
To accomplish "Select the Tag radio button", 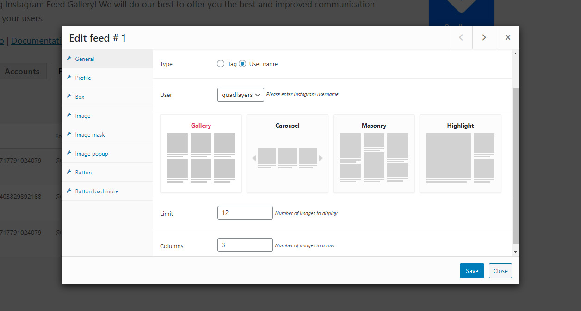I will [221, 64].
